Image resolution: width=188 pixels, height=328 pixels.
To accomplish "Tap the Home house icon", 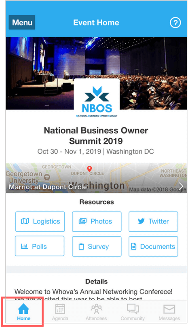I will [23, 309].
